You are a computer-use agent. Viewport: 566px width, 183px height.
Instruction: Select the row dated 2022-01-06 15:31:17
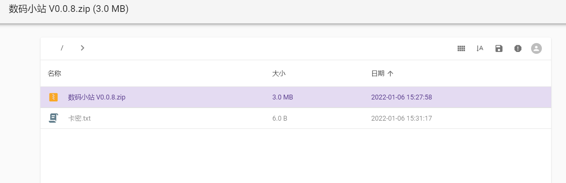[401, 118]
